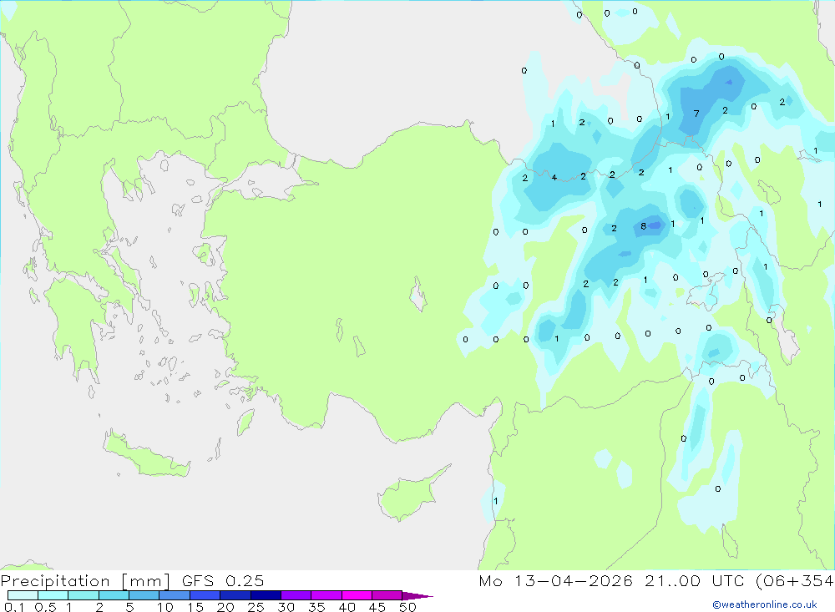The image size is (835, 612).
Task: Click the precipitation value '4' on the map
Action: click(554, 177)
